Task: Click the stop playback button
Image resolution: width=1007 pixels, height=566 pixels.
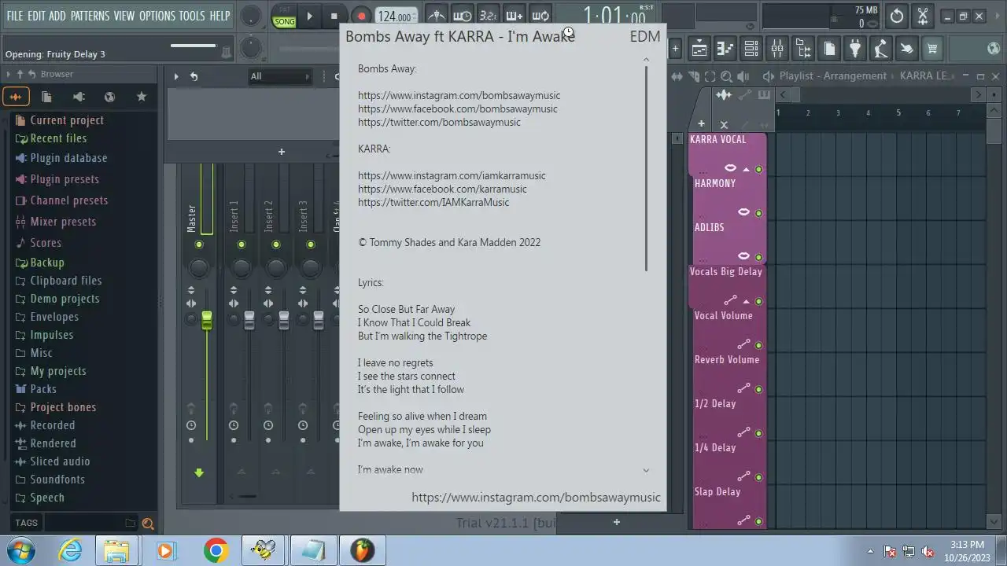Action: 334,16
